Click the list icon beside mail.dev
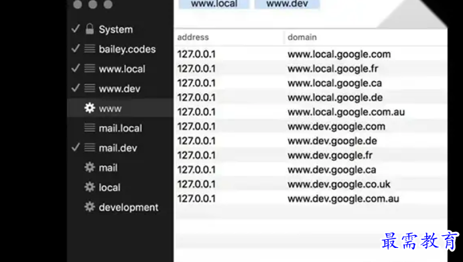The image size is (463, 262). [90, 147]
